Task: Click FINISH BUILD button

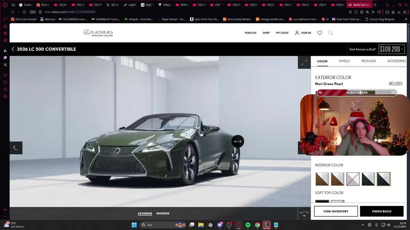Action: [381, 211]
